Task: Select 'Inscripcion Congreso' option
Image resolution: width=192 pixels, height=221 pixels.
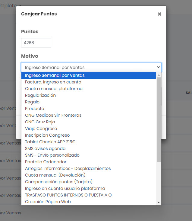Action: (47, 135)
